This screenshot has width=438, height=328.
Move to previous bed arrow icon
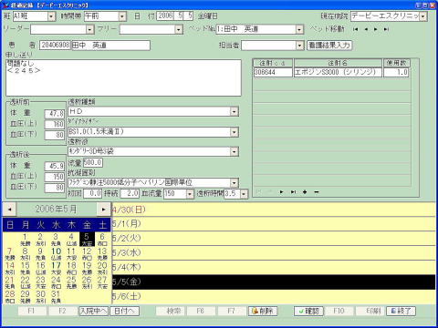pyautogui.click(x=366, y=29)
